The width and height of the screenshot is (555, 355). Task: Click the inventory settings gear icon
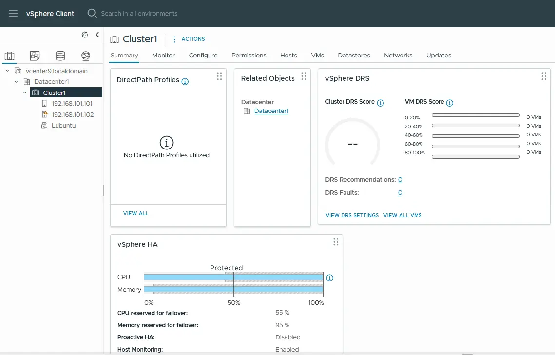tap(84, 35)
